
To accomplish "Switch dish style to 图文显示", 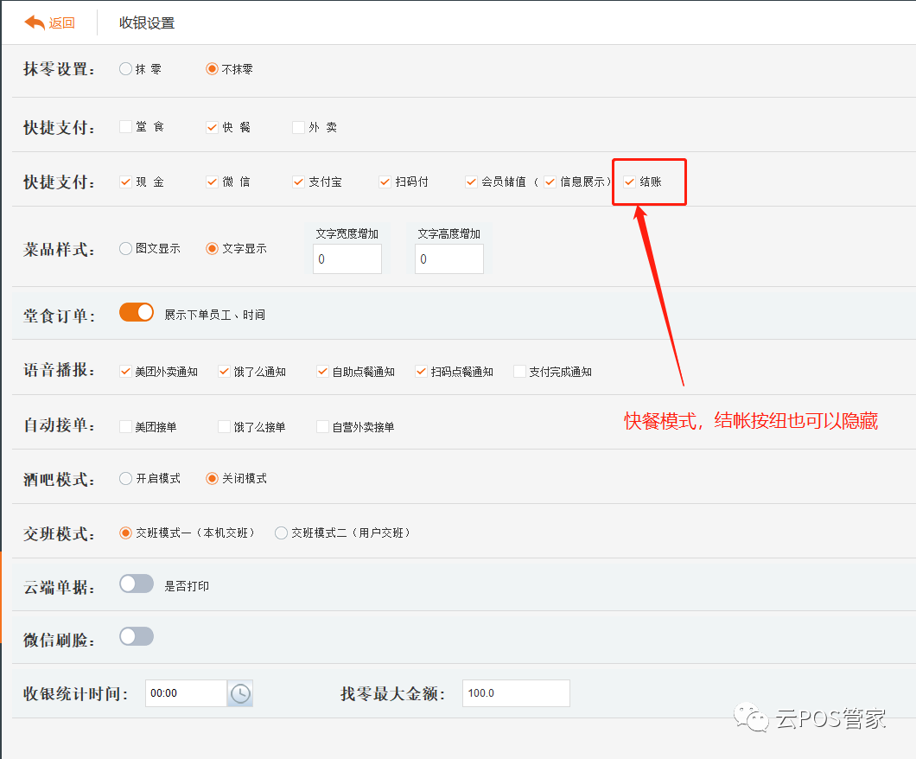I will (x=124, y=248).
